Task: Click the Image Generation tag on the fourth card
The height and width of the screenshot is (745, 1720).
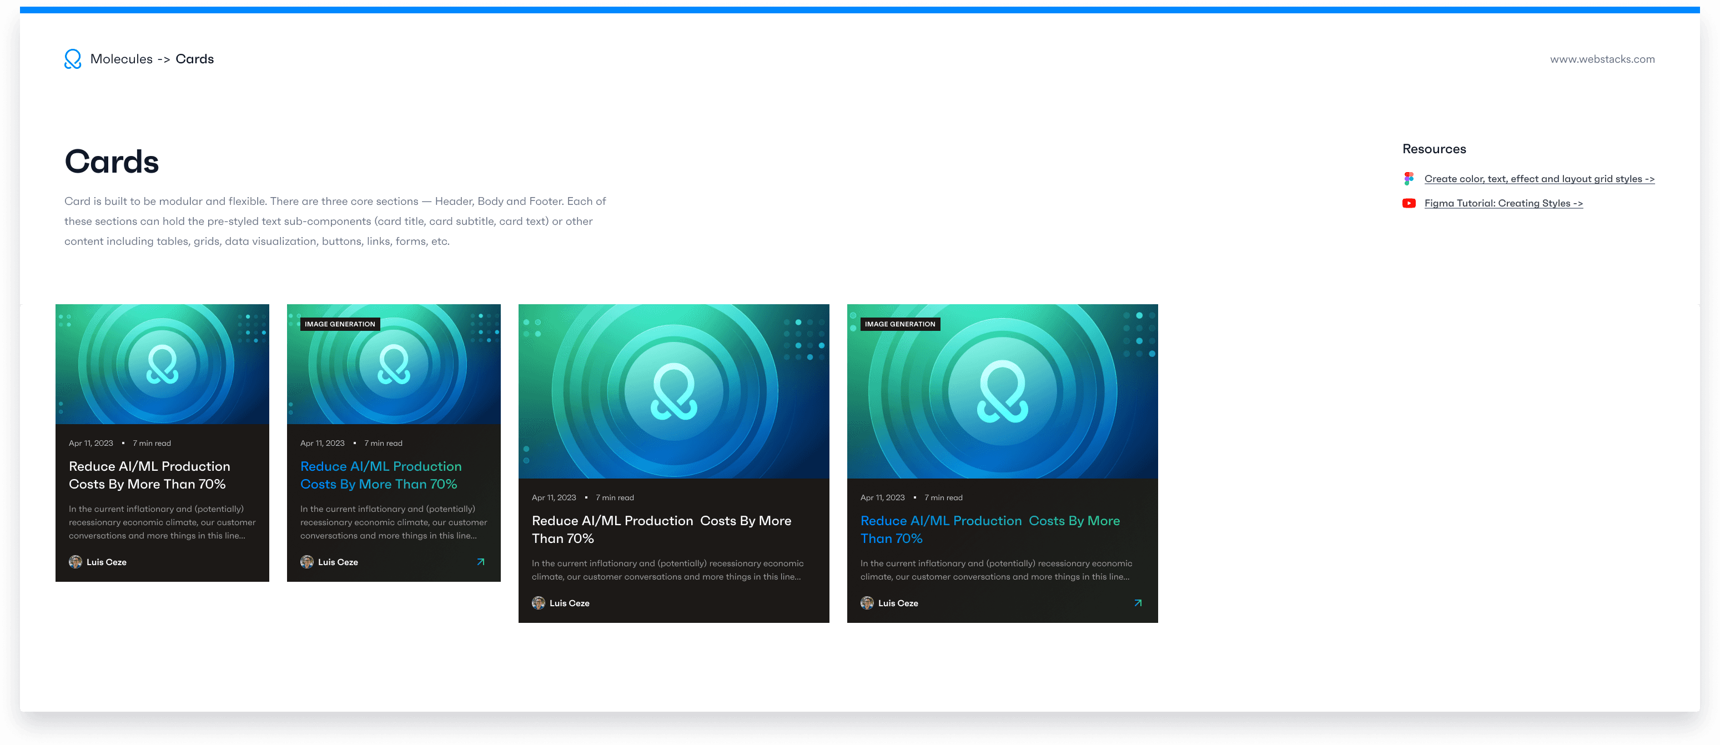Action: click(899, 324)
